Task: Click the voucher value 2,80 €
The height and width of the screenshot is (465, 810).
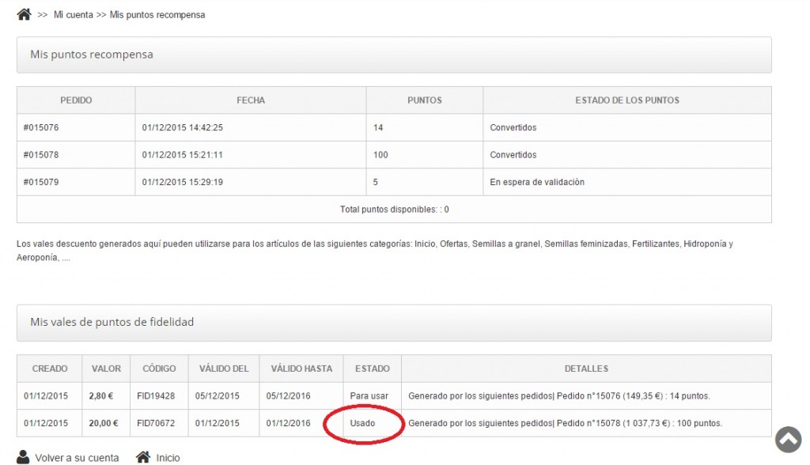Action: point(100,396)
